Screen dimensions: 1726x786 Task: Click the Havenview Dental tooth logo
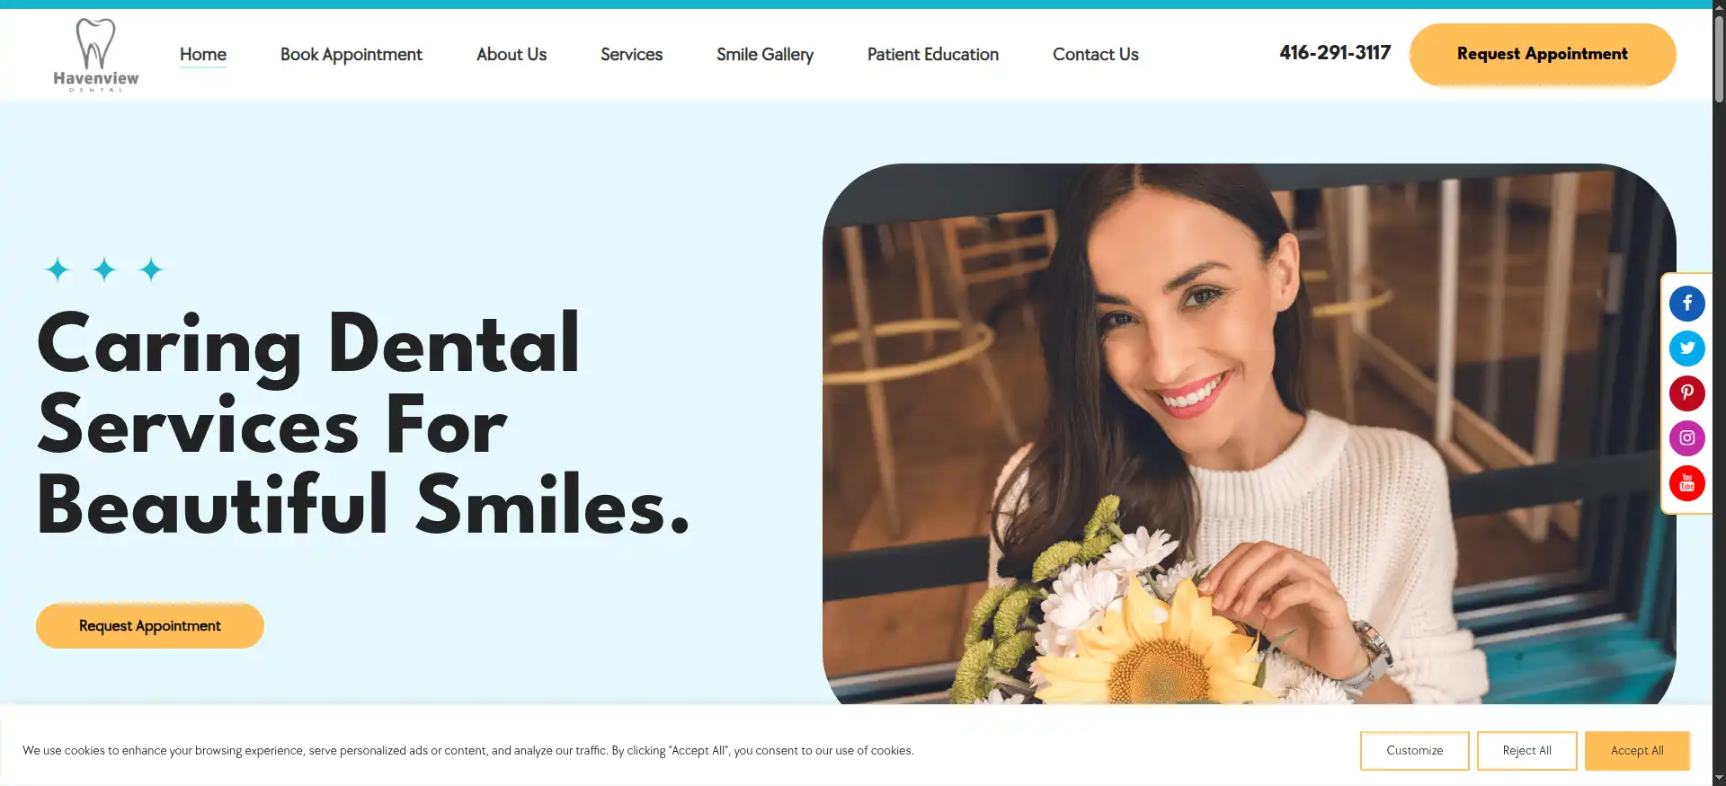pyautogui.click(x=96, y=55)
